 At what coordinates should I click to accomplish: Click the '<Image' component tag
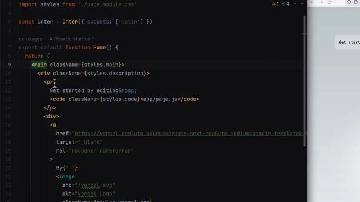tap(65, 177)
